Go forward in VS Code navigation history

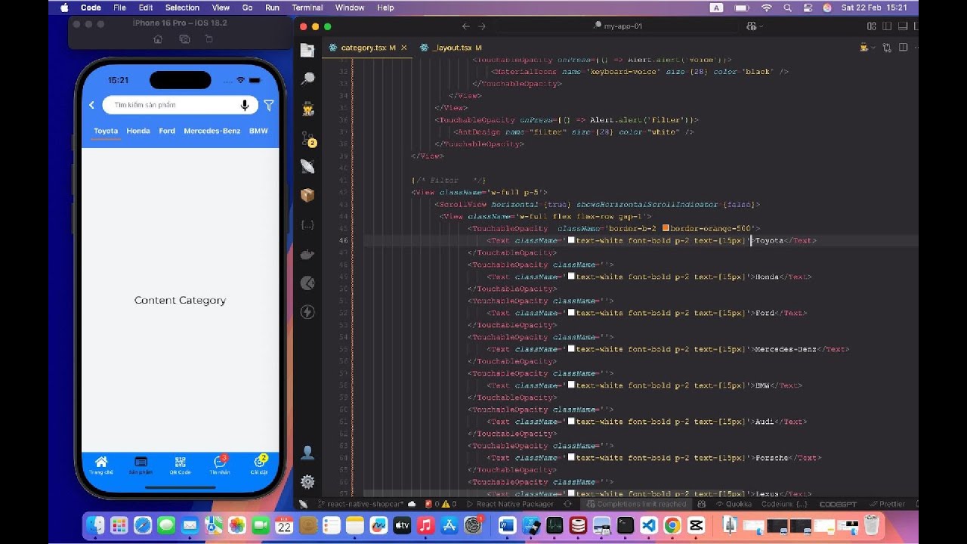tap(482, 26)
